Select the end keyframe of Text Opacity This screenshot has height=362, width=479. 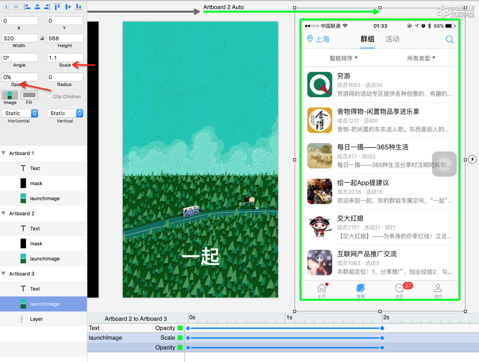382,328
